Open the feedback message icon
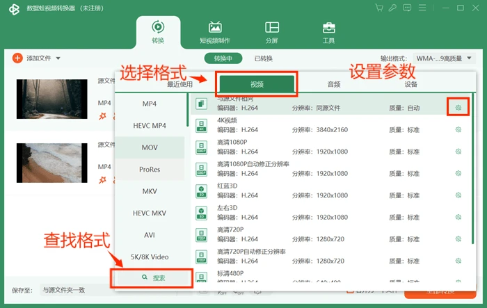 coord(407,8)
